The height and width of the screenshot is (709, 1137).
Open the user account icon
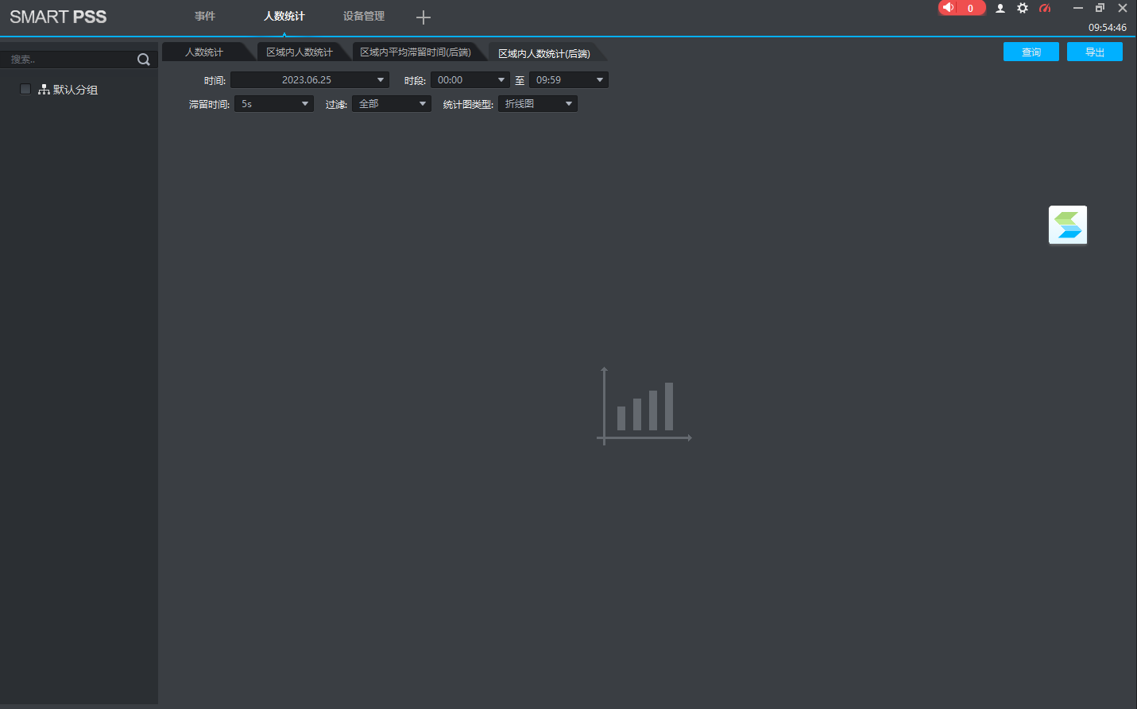(x=1000, y=9)
